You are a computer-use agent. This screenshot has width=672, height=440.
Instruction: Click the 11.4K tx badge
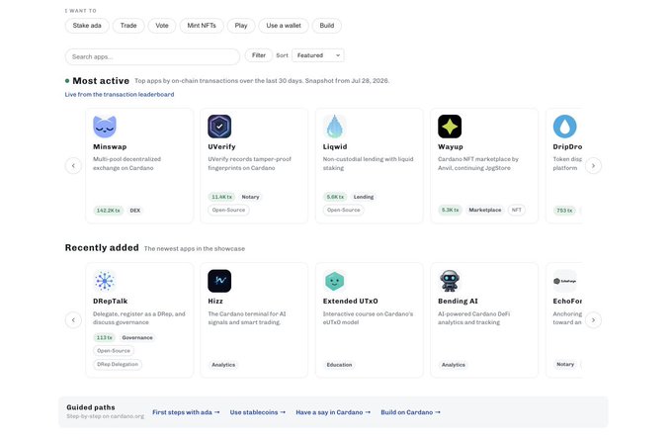(221, 197)
